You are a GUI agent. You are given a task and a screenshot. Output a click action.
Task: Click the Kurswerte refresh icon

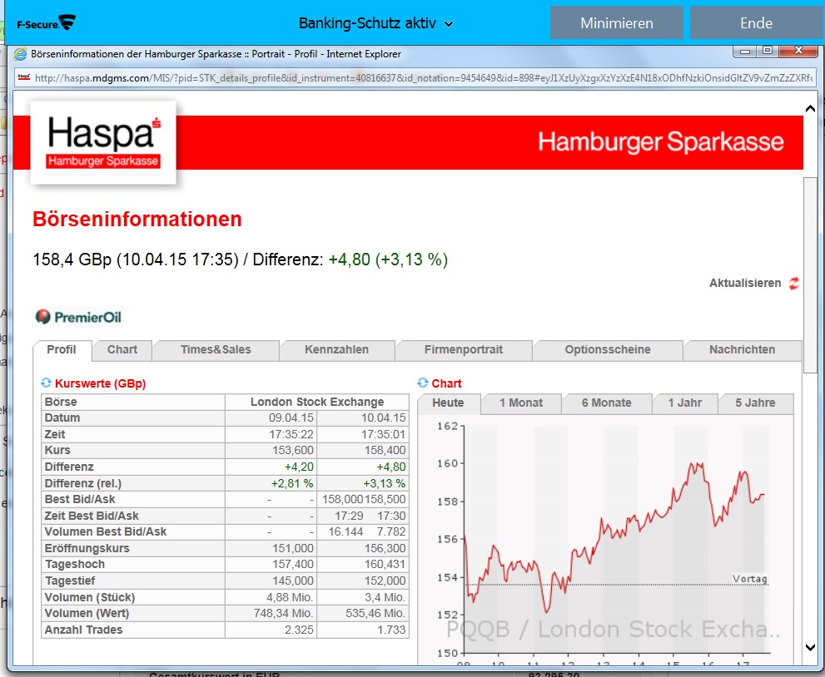[x=47, y=383]
